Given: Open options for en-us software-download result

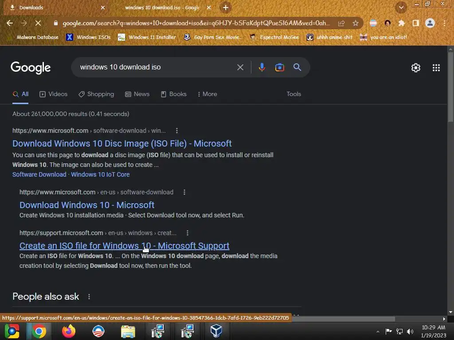Looking at the screenshot, I should (x=184, y=192).
